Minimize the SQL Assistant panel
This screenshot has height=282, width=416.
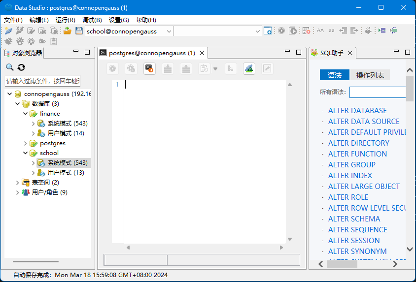[396, 51]
